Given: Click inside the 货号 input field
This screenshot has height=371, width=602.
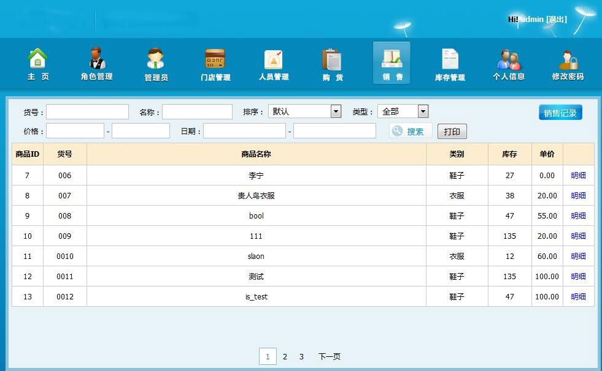Looking at the screenshot, I should (87, 111).
